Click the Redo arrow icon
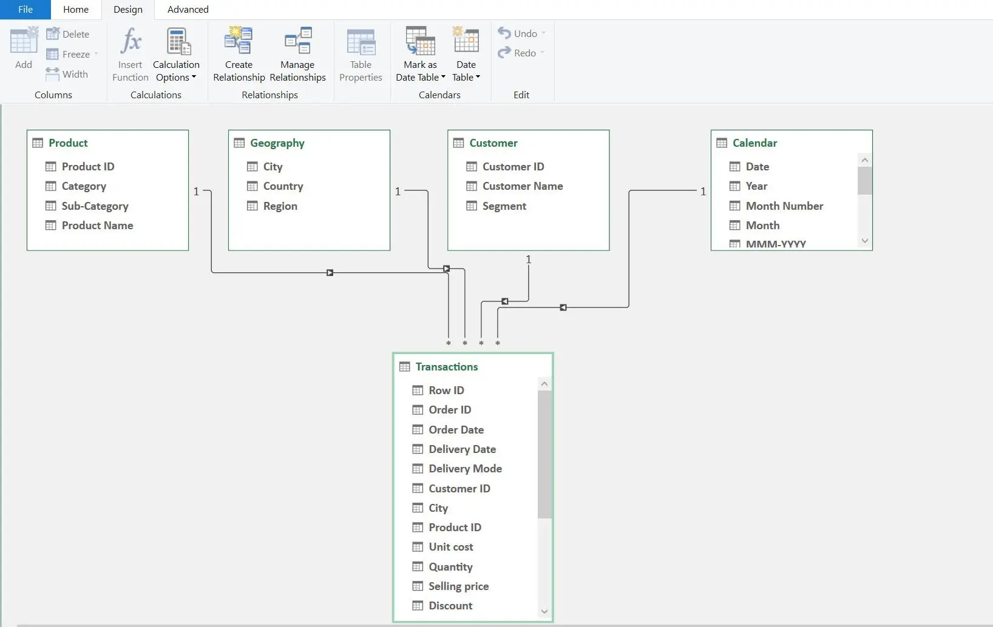Viewport: 993px width, 627px height. click(504, 53)
